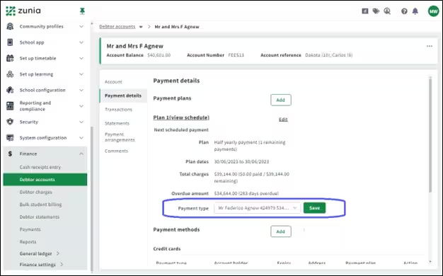This screenshot has width=443, height=276.
Task: Open the news feed icon in header
Action: point(365,11)
